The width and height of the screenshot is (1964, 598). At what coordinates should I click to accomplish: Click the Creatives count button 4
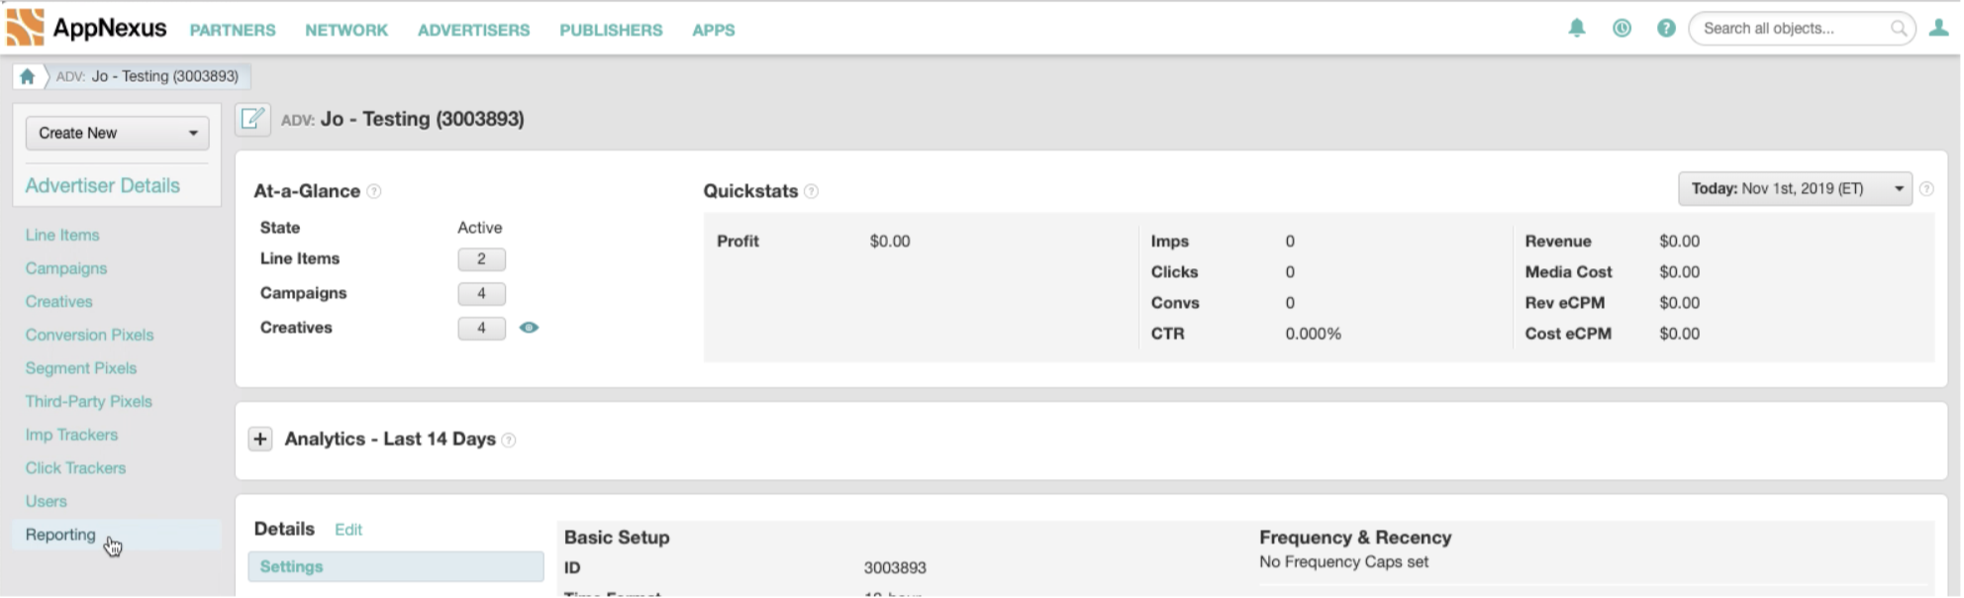coord(482,329)
